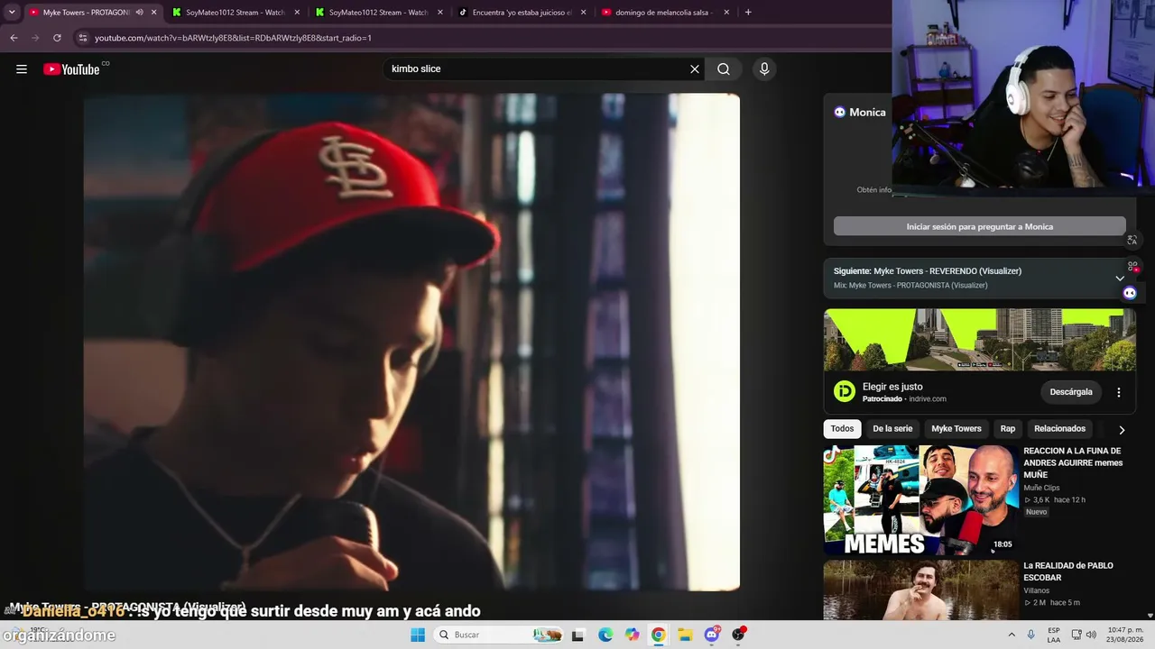Start voice search with the microphone
The width and height of the screenshot is (1155, 649).
click(x=764, y=69)
